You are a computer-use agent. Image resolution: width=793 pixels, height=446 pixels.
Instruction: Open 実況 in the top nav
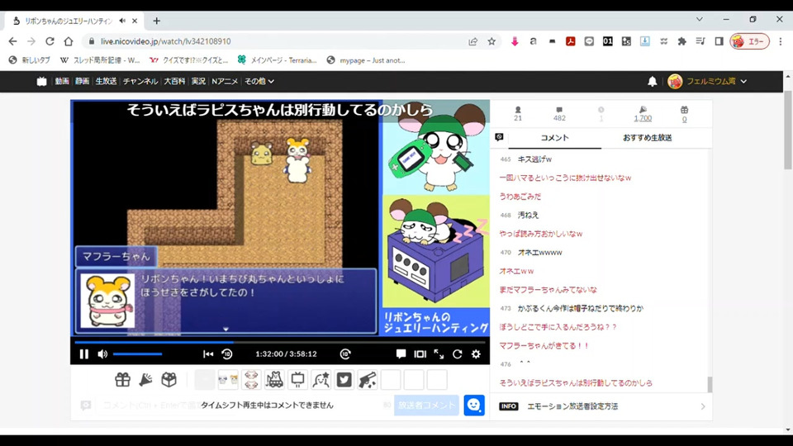[198, 81]
